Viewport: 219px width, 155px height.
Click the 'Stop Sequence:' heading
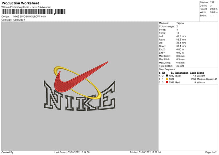[x=167, y=69]
